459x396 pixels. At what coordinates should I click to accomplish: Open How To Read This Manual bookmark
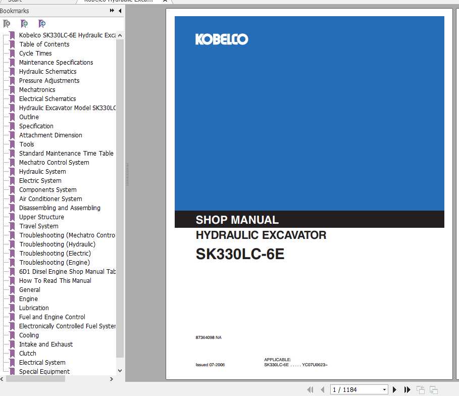[x=55, y=280]
